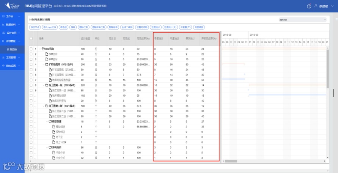Click folder icon of 扩初版图纸 (0721版本)

coord(47,64)
